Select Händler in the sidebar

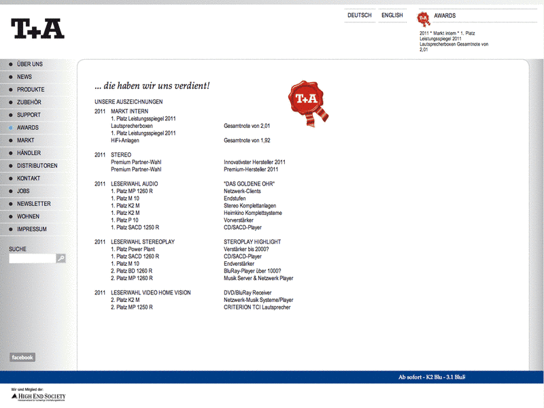(29, 153)
